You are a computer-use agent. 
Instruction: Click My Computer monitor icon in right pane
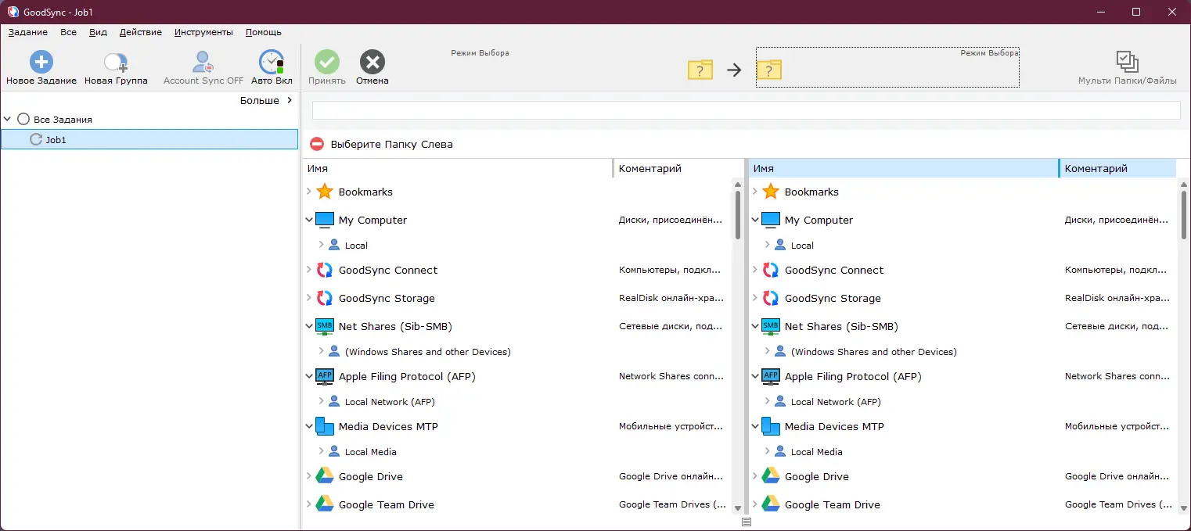(x=771, y=220)
